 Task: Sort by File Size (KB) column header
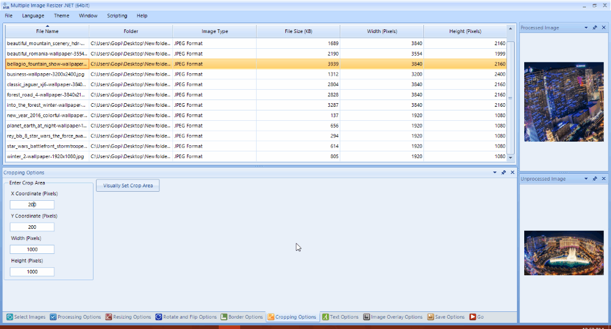[299, 31]
